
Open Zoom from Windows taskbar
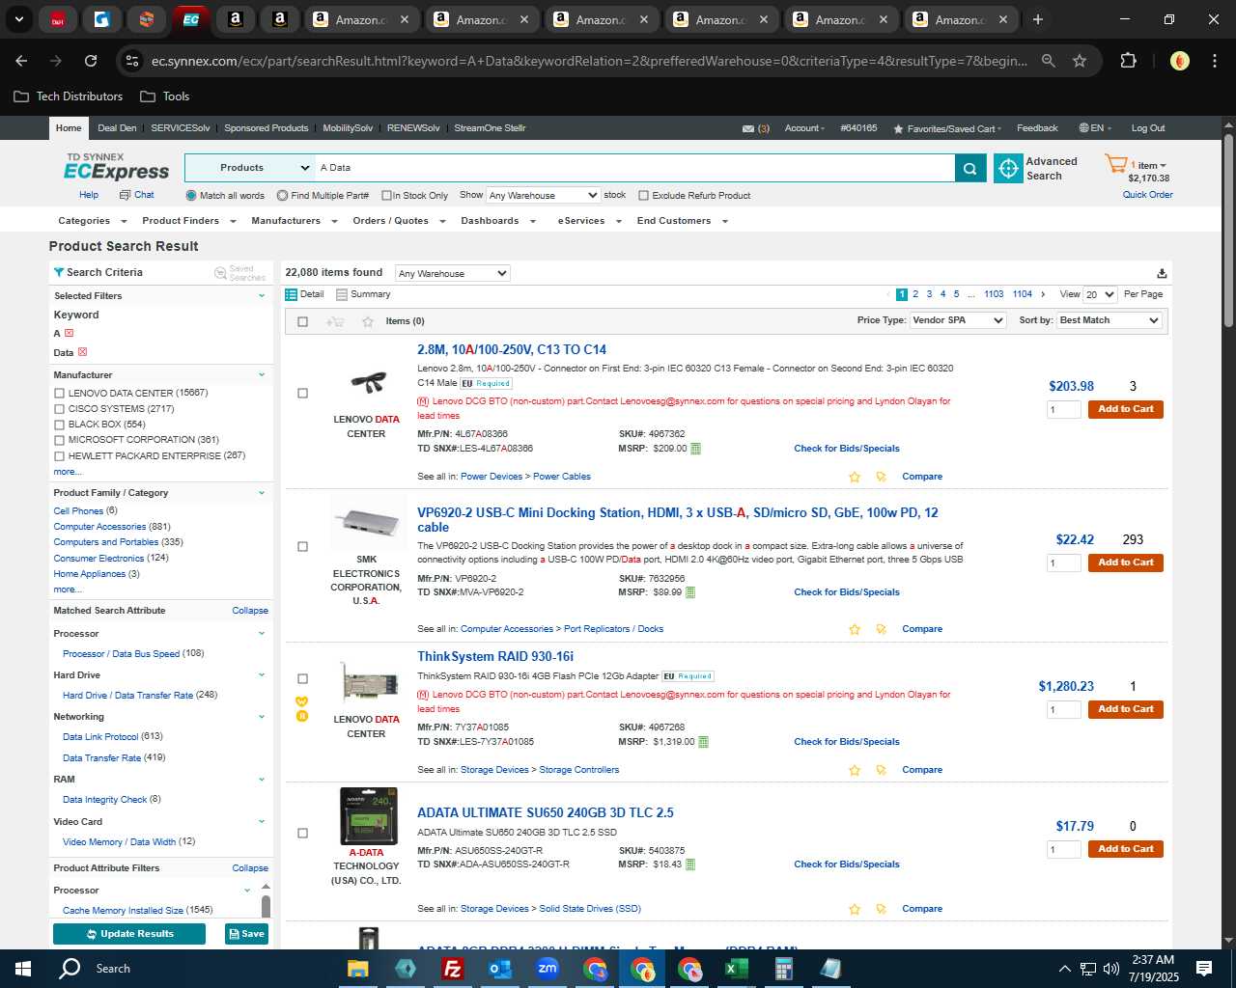coord(548,969)
